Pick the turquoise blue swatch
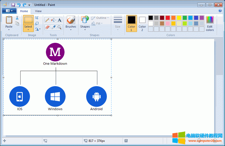The height and width of the screenshot is (146, 225). pyautogui.click(x=190, y=18)
